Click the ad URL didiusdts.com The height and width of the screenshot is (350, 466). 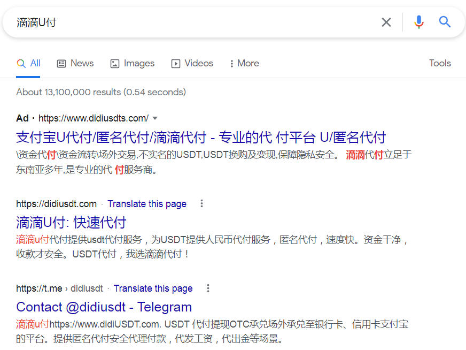coord(94,118)
